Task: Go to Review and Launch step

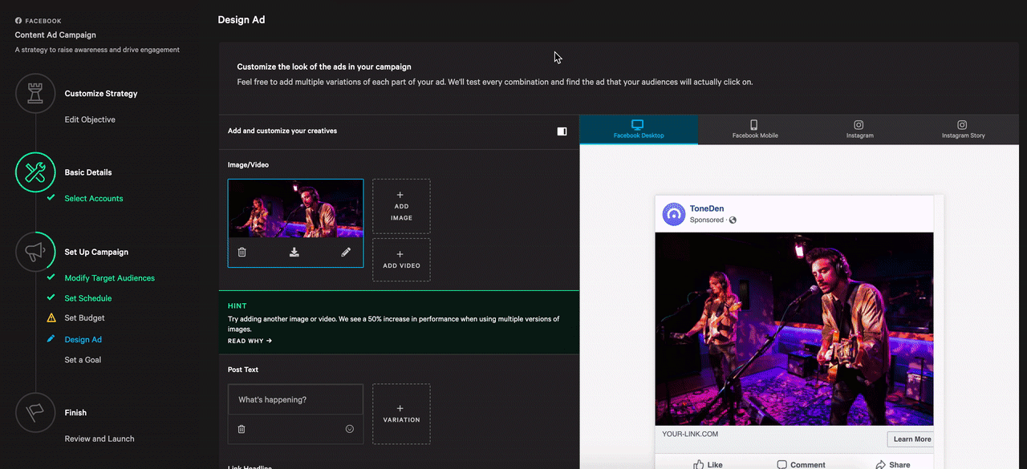Action: tap(99, 439)
